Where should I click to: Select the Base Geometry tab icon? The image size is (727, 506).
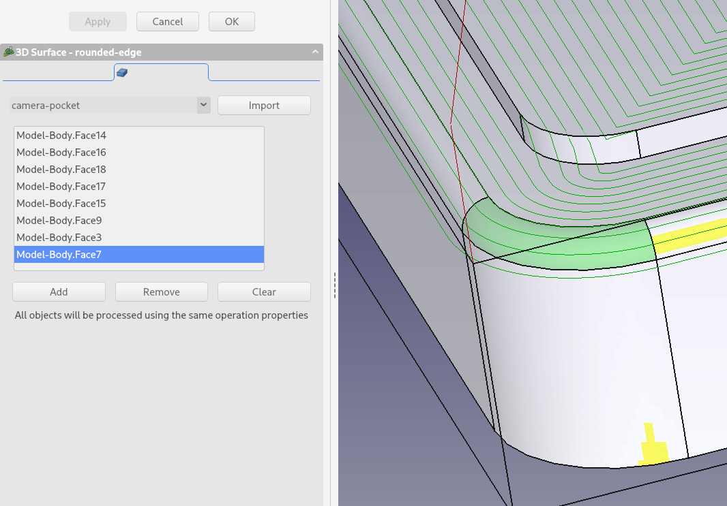click(121, 72)
